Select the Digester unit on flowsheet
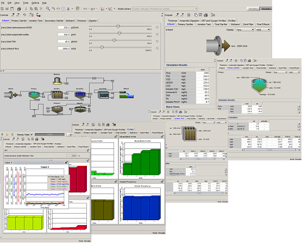Image resolution: width=302 pixels, height=243 pixels. (80, 109)
